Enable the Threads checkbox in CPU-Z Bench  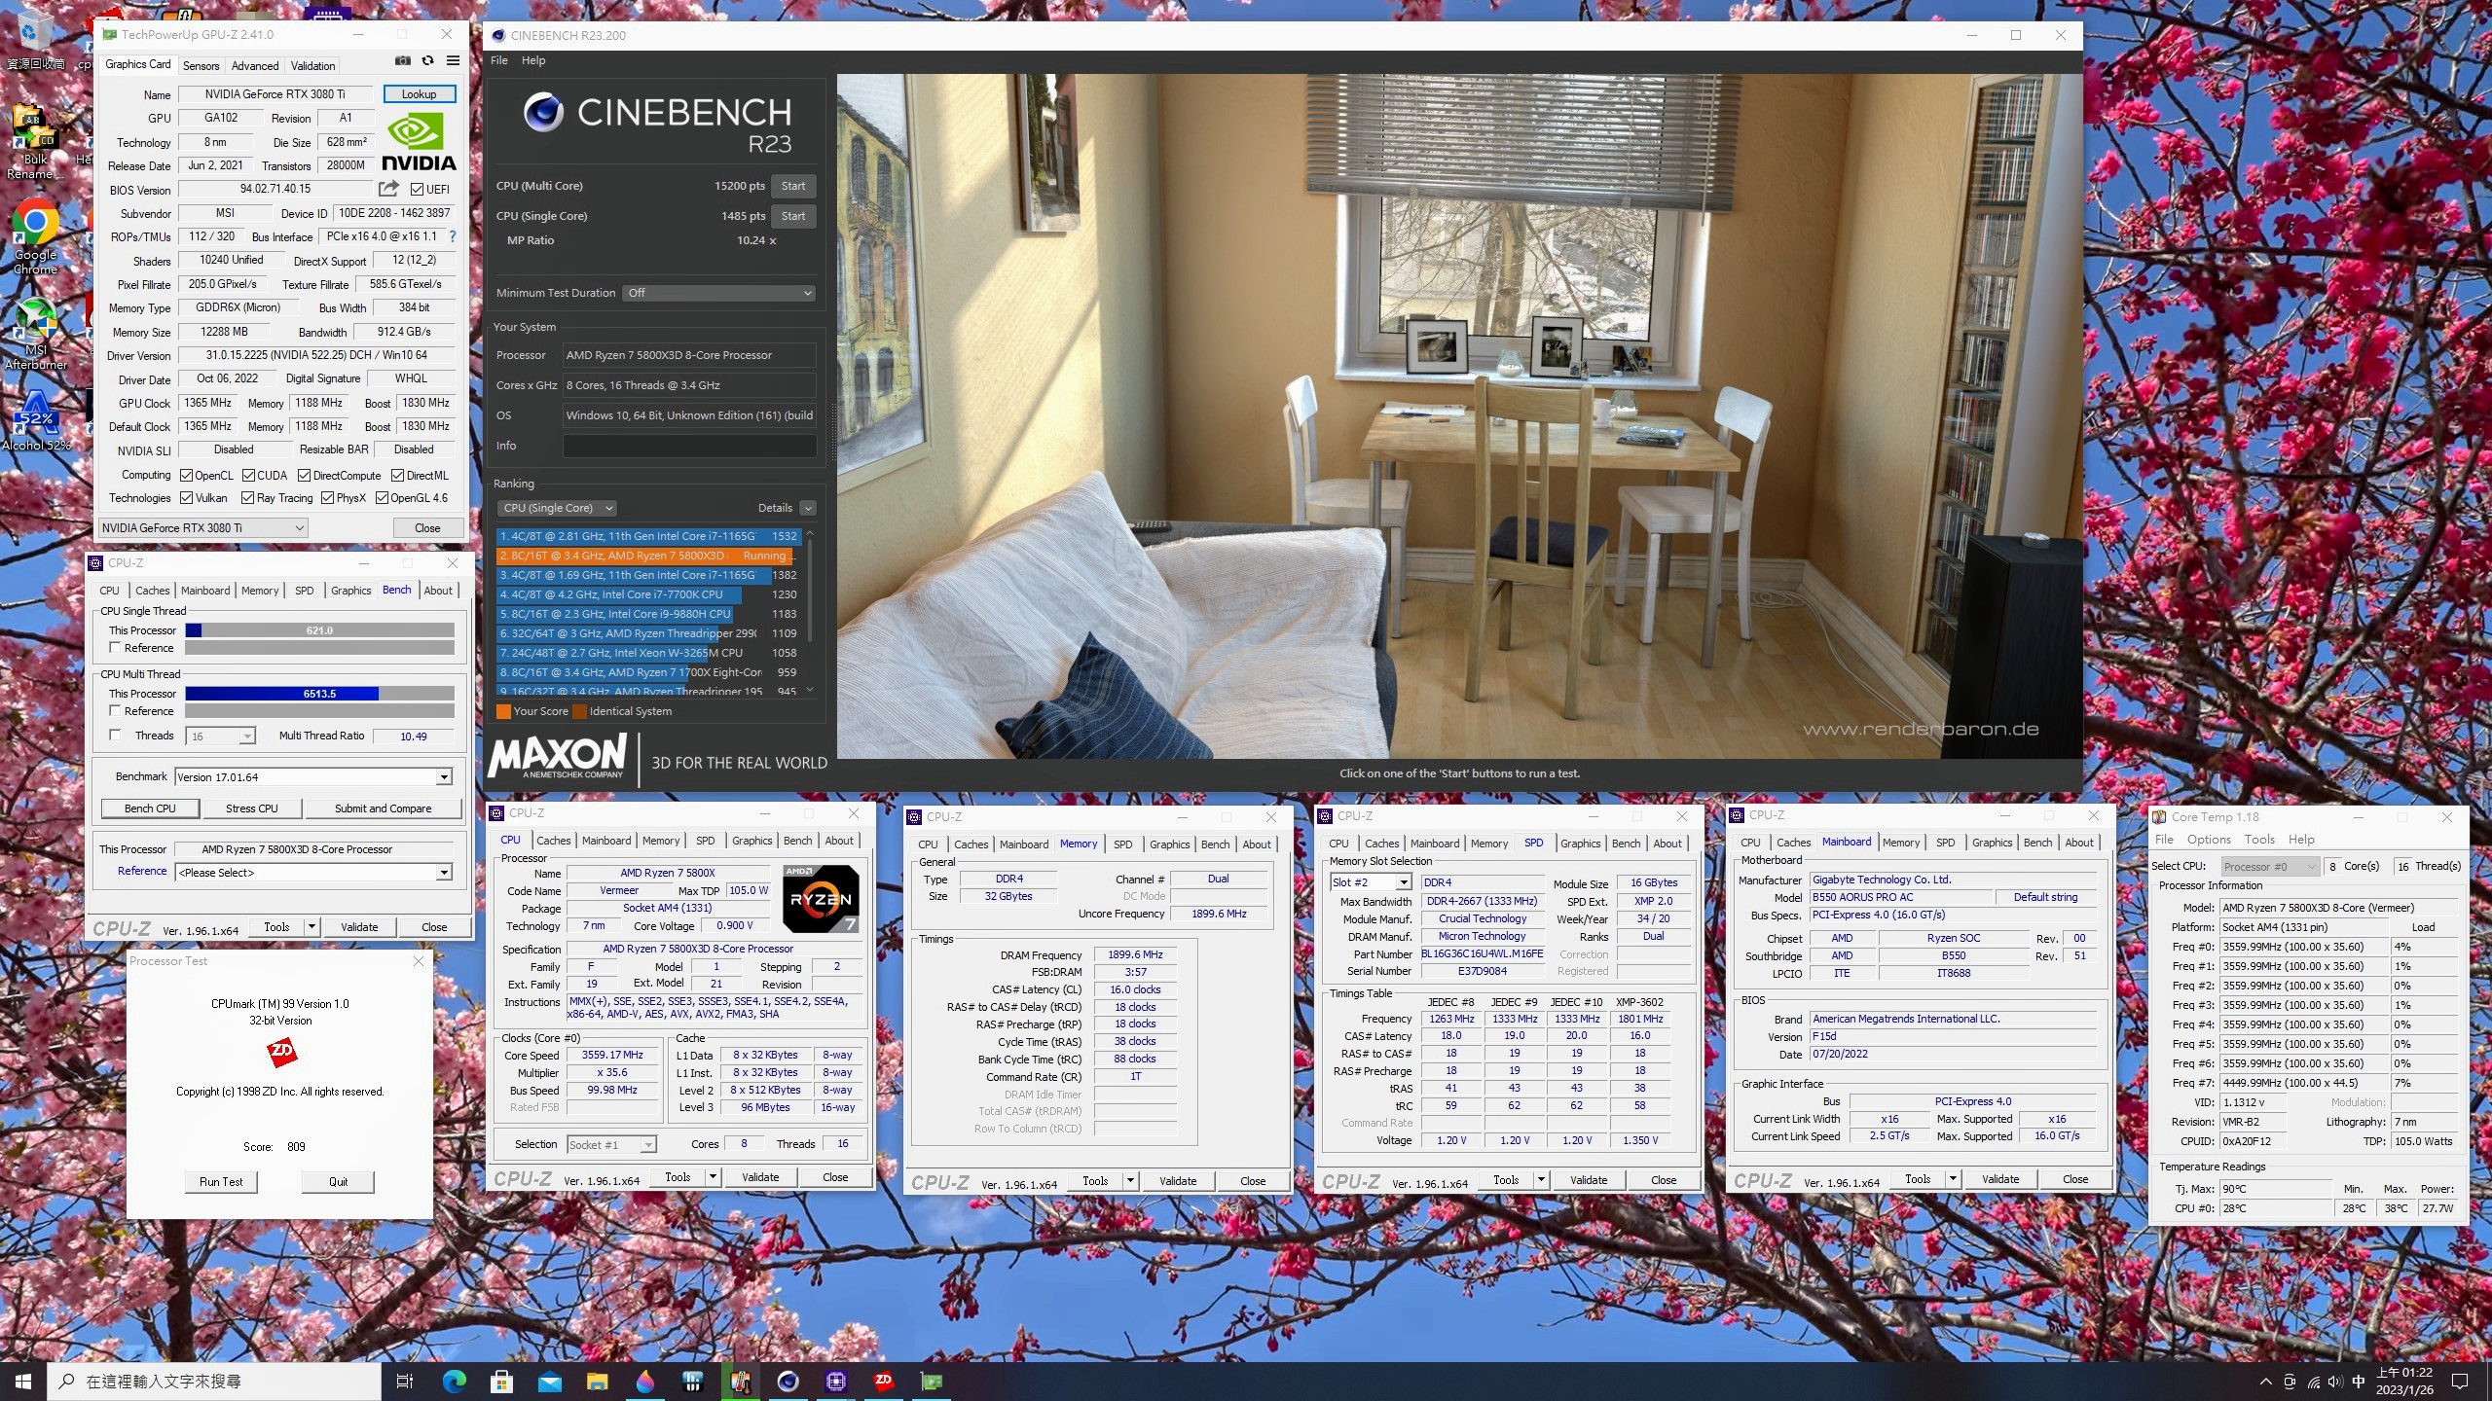115,736
